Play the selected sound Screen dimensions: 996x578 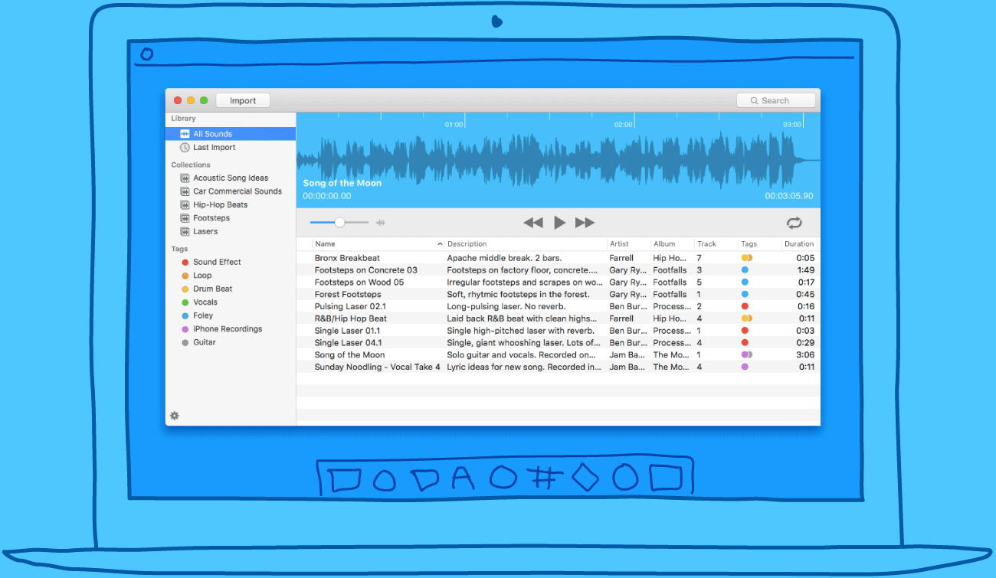point(559,223)
